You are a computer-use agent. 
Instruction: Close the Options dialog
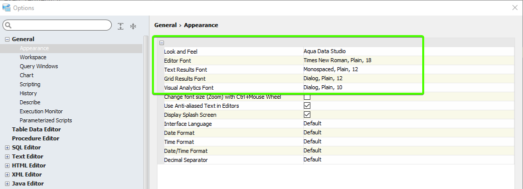514,8
